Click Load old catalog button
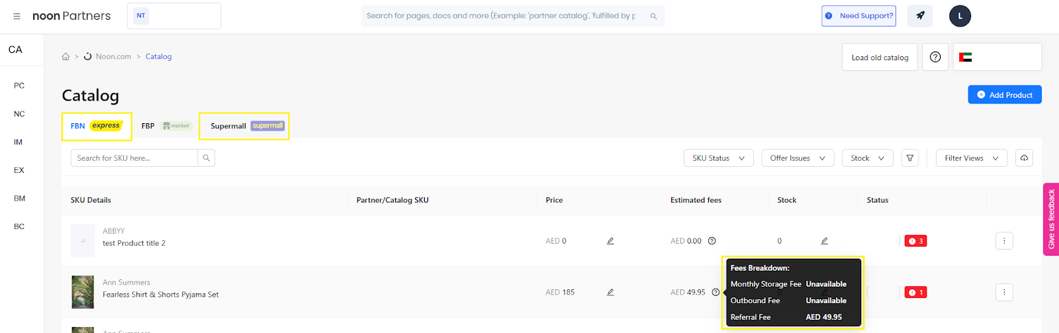Image resolution: width=1059 pixels, height=333 pixels. pyautogui.click(x=880, y=58)
